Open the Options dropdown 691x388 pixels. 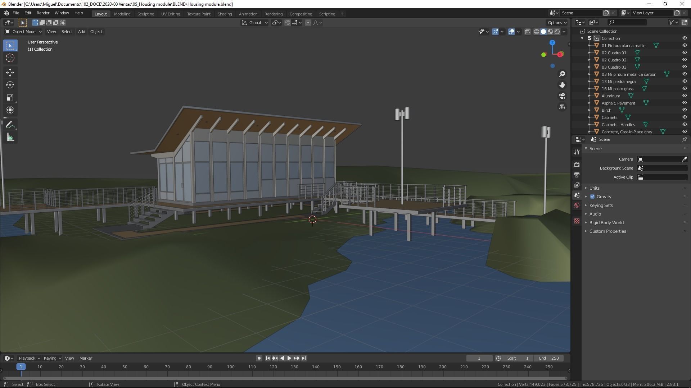557,23
